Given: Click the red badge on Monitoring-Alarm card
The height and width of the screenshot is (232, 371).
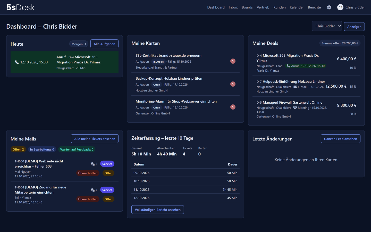Looking at the screenshot, I should (233, 107).
